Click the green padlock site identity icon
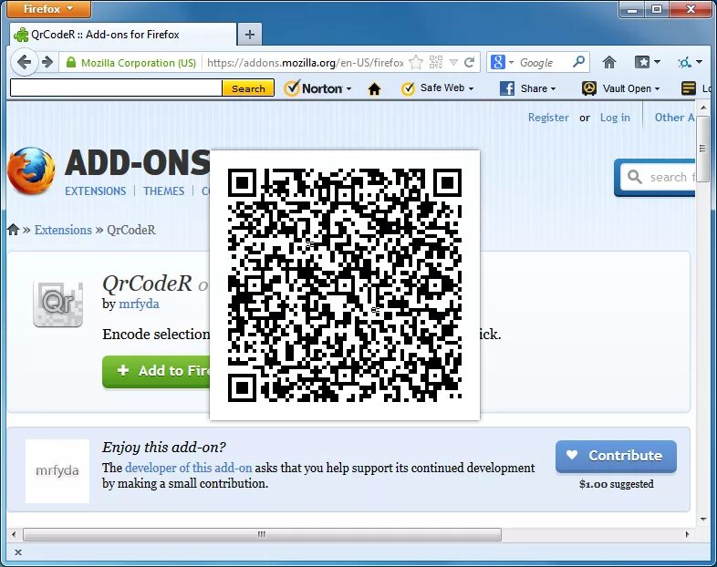 point(71,62)
